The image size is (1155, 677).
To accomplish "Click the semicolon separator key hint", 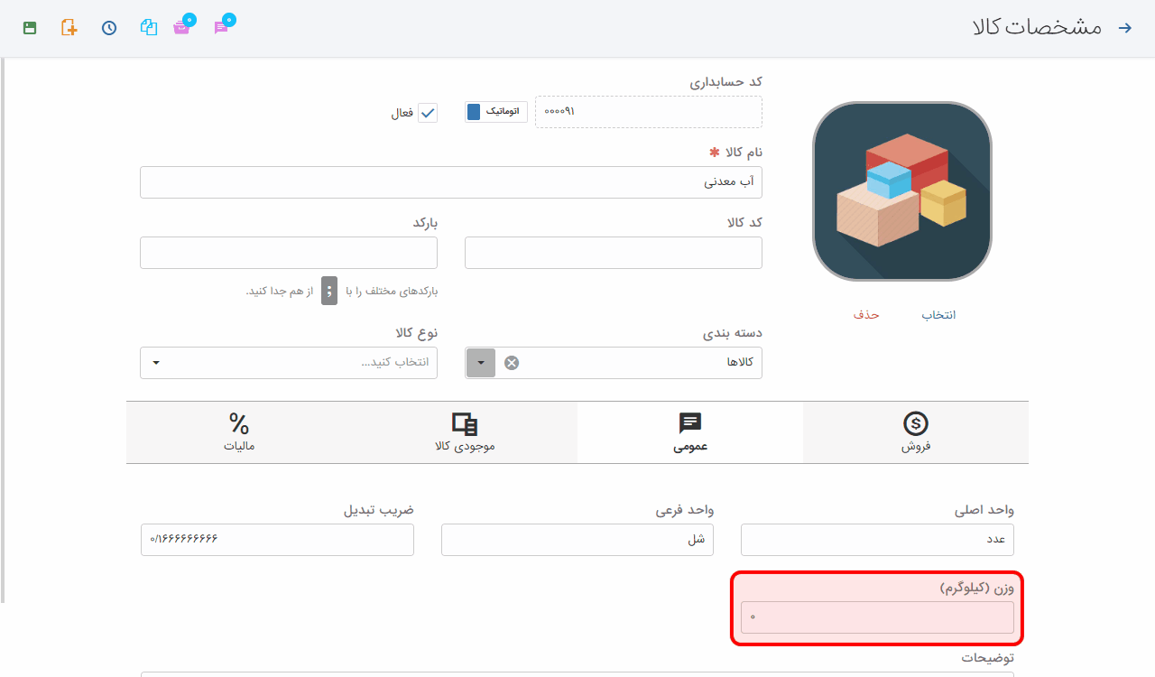I will click(x=330, y=291).
